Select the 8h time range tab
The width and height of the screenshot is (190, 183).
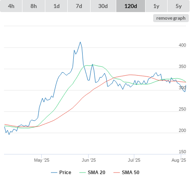click(34, 6)
